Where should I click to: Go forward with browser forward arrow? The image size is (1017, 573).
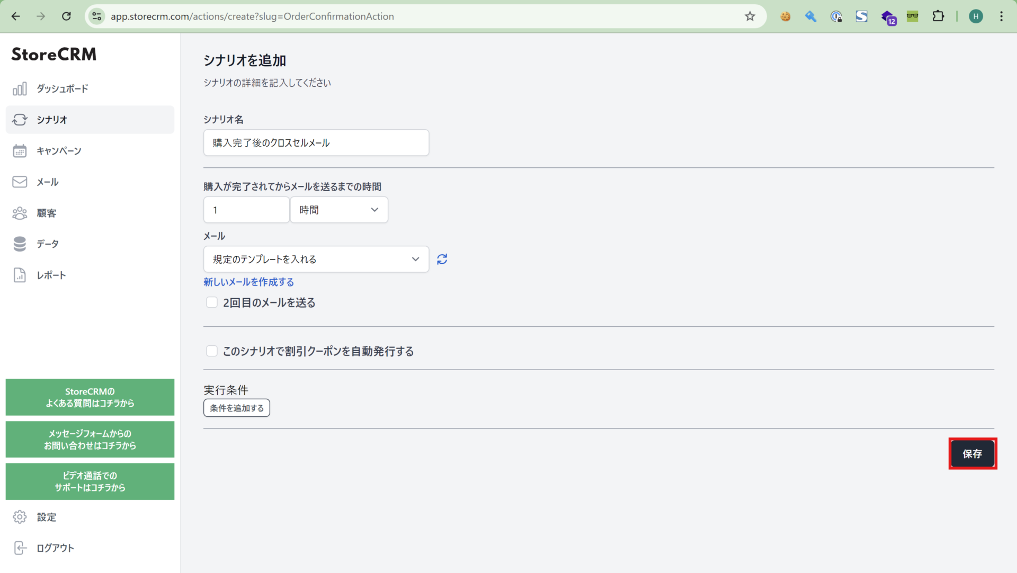tap(41, 16)
